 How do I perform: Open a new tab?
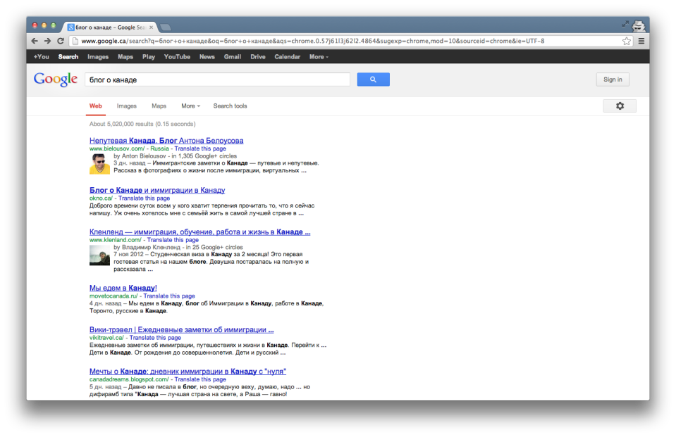(166, 27)
